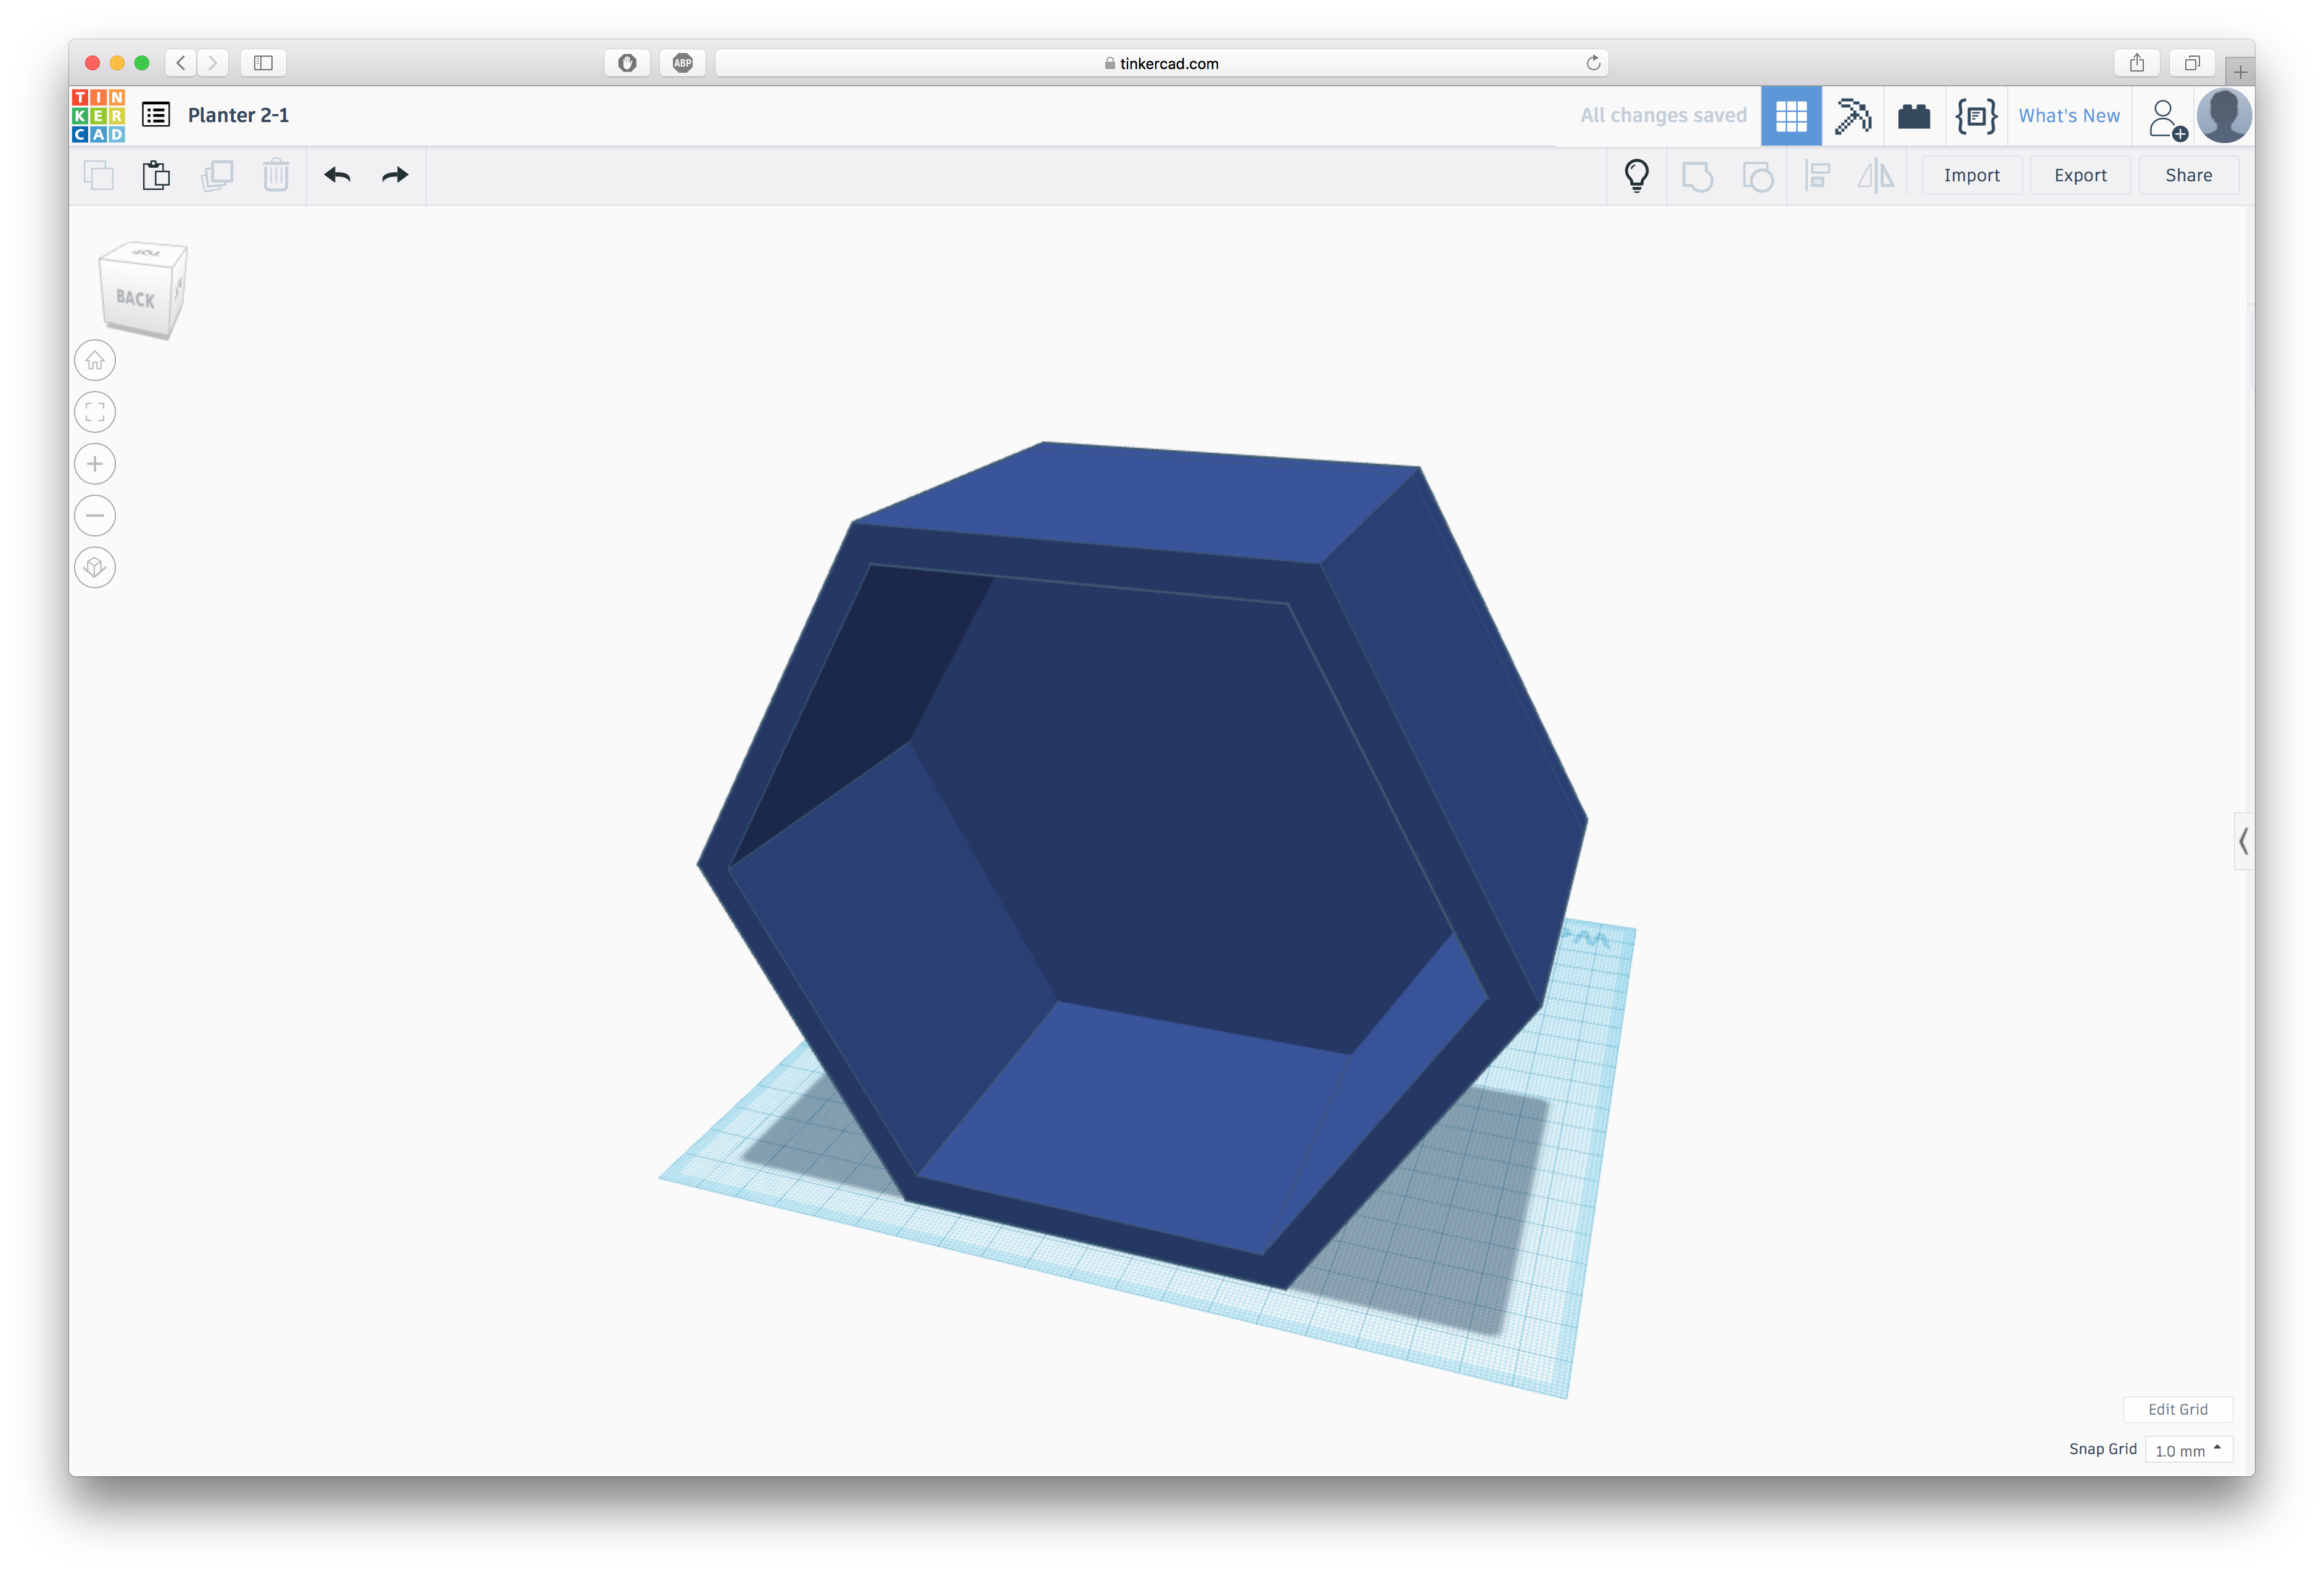Viewport: 2324px width, 1575px height.
Task: Click the Planter 2-1 design title
Action: tap(238, 115)
